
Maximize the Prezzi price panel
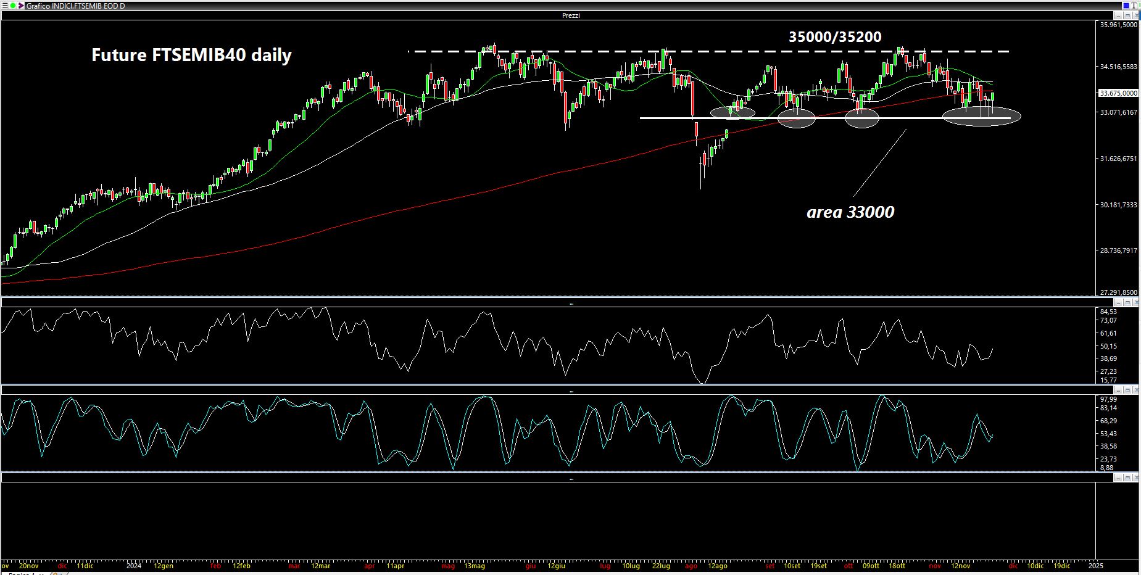point(1127,15)
